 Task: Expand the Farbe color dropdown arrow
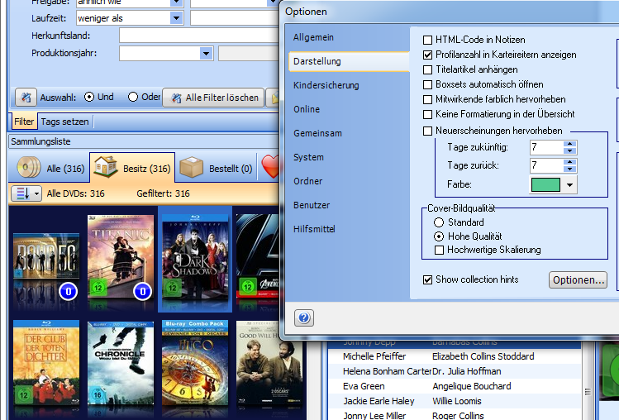(x=569, y=184)
